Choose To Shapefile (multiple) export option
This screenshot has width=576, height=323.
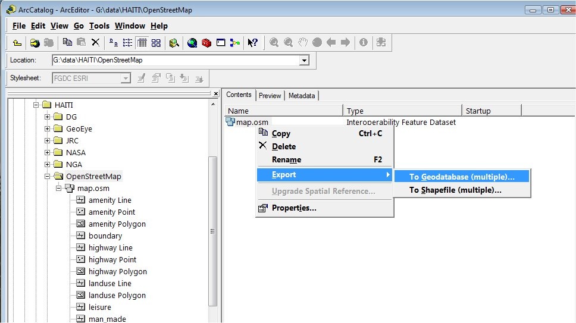[x=462, y=190]
